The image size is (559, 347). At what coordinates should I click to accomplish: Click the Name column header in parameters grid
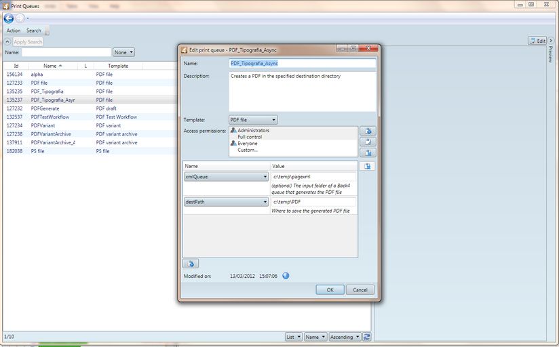click(x=227, y=166)
